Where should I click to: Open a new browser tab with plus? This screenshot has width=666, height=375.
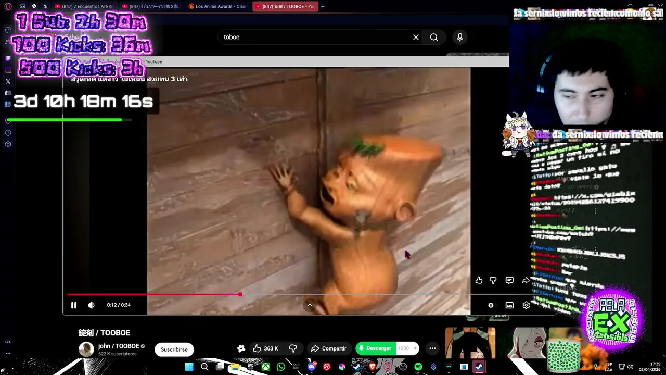pyautogui.click(x=323, y=6)
